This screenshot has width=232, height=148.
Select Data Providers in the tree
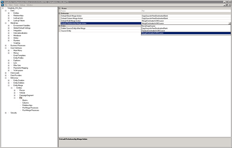16,75
